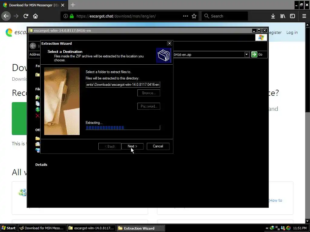Click the My Network Places icon
Viewport: 310px width, 232px height.
coord(38,150)
